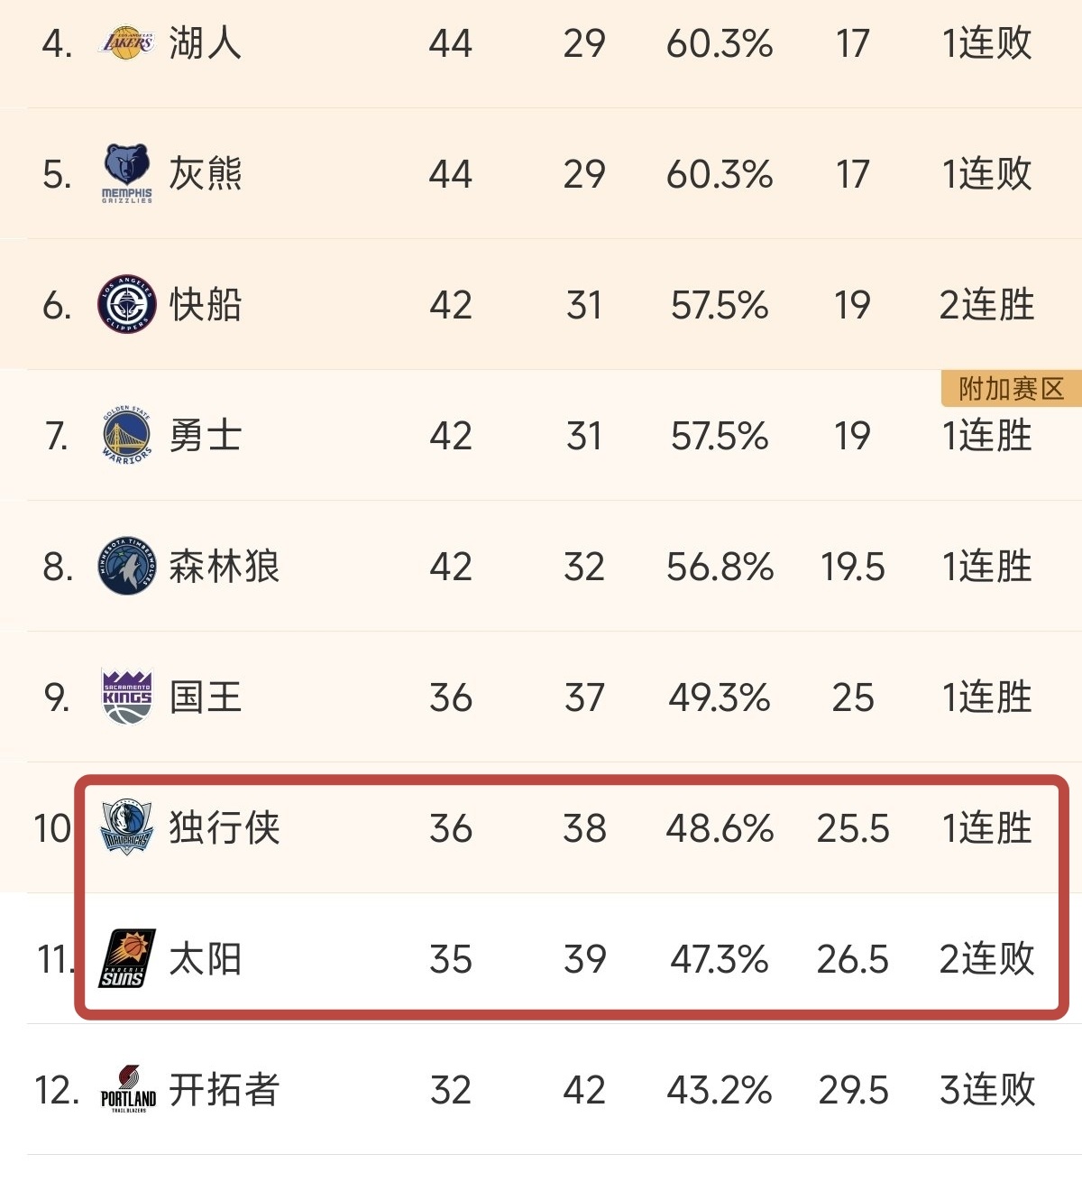Select the 勇士 team name

[x=206, y=436]
